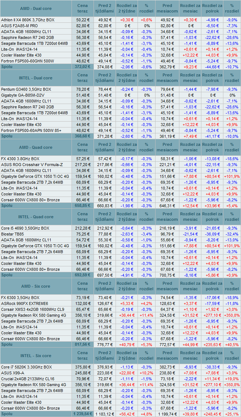Click the Core i5 4690 3,50GHz BOX item
This screenshot has height=417, width=241.
click(25, 228)
